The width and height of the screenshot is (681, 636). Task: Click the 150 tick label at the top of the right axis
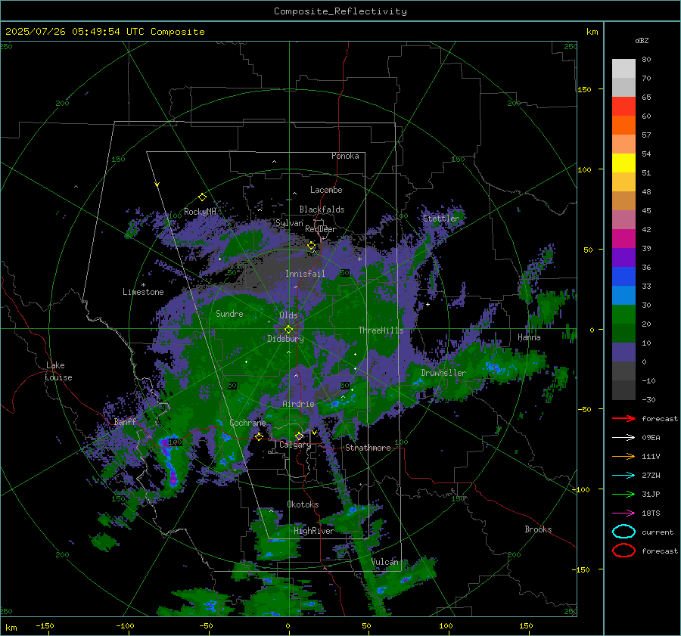tap(584, 89)
